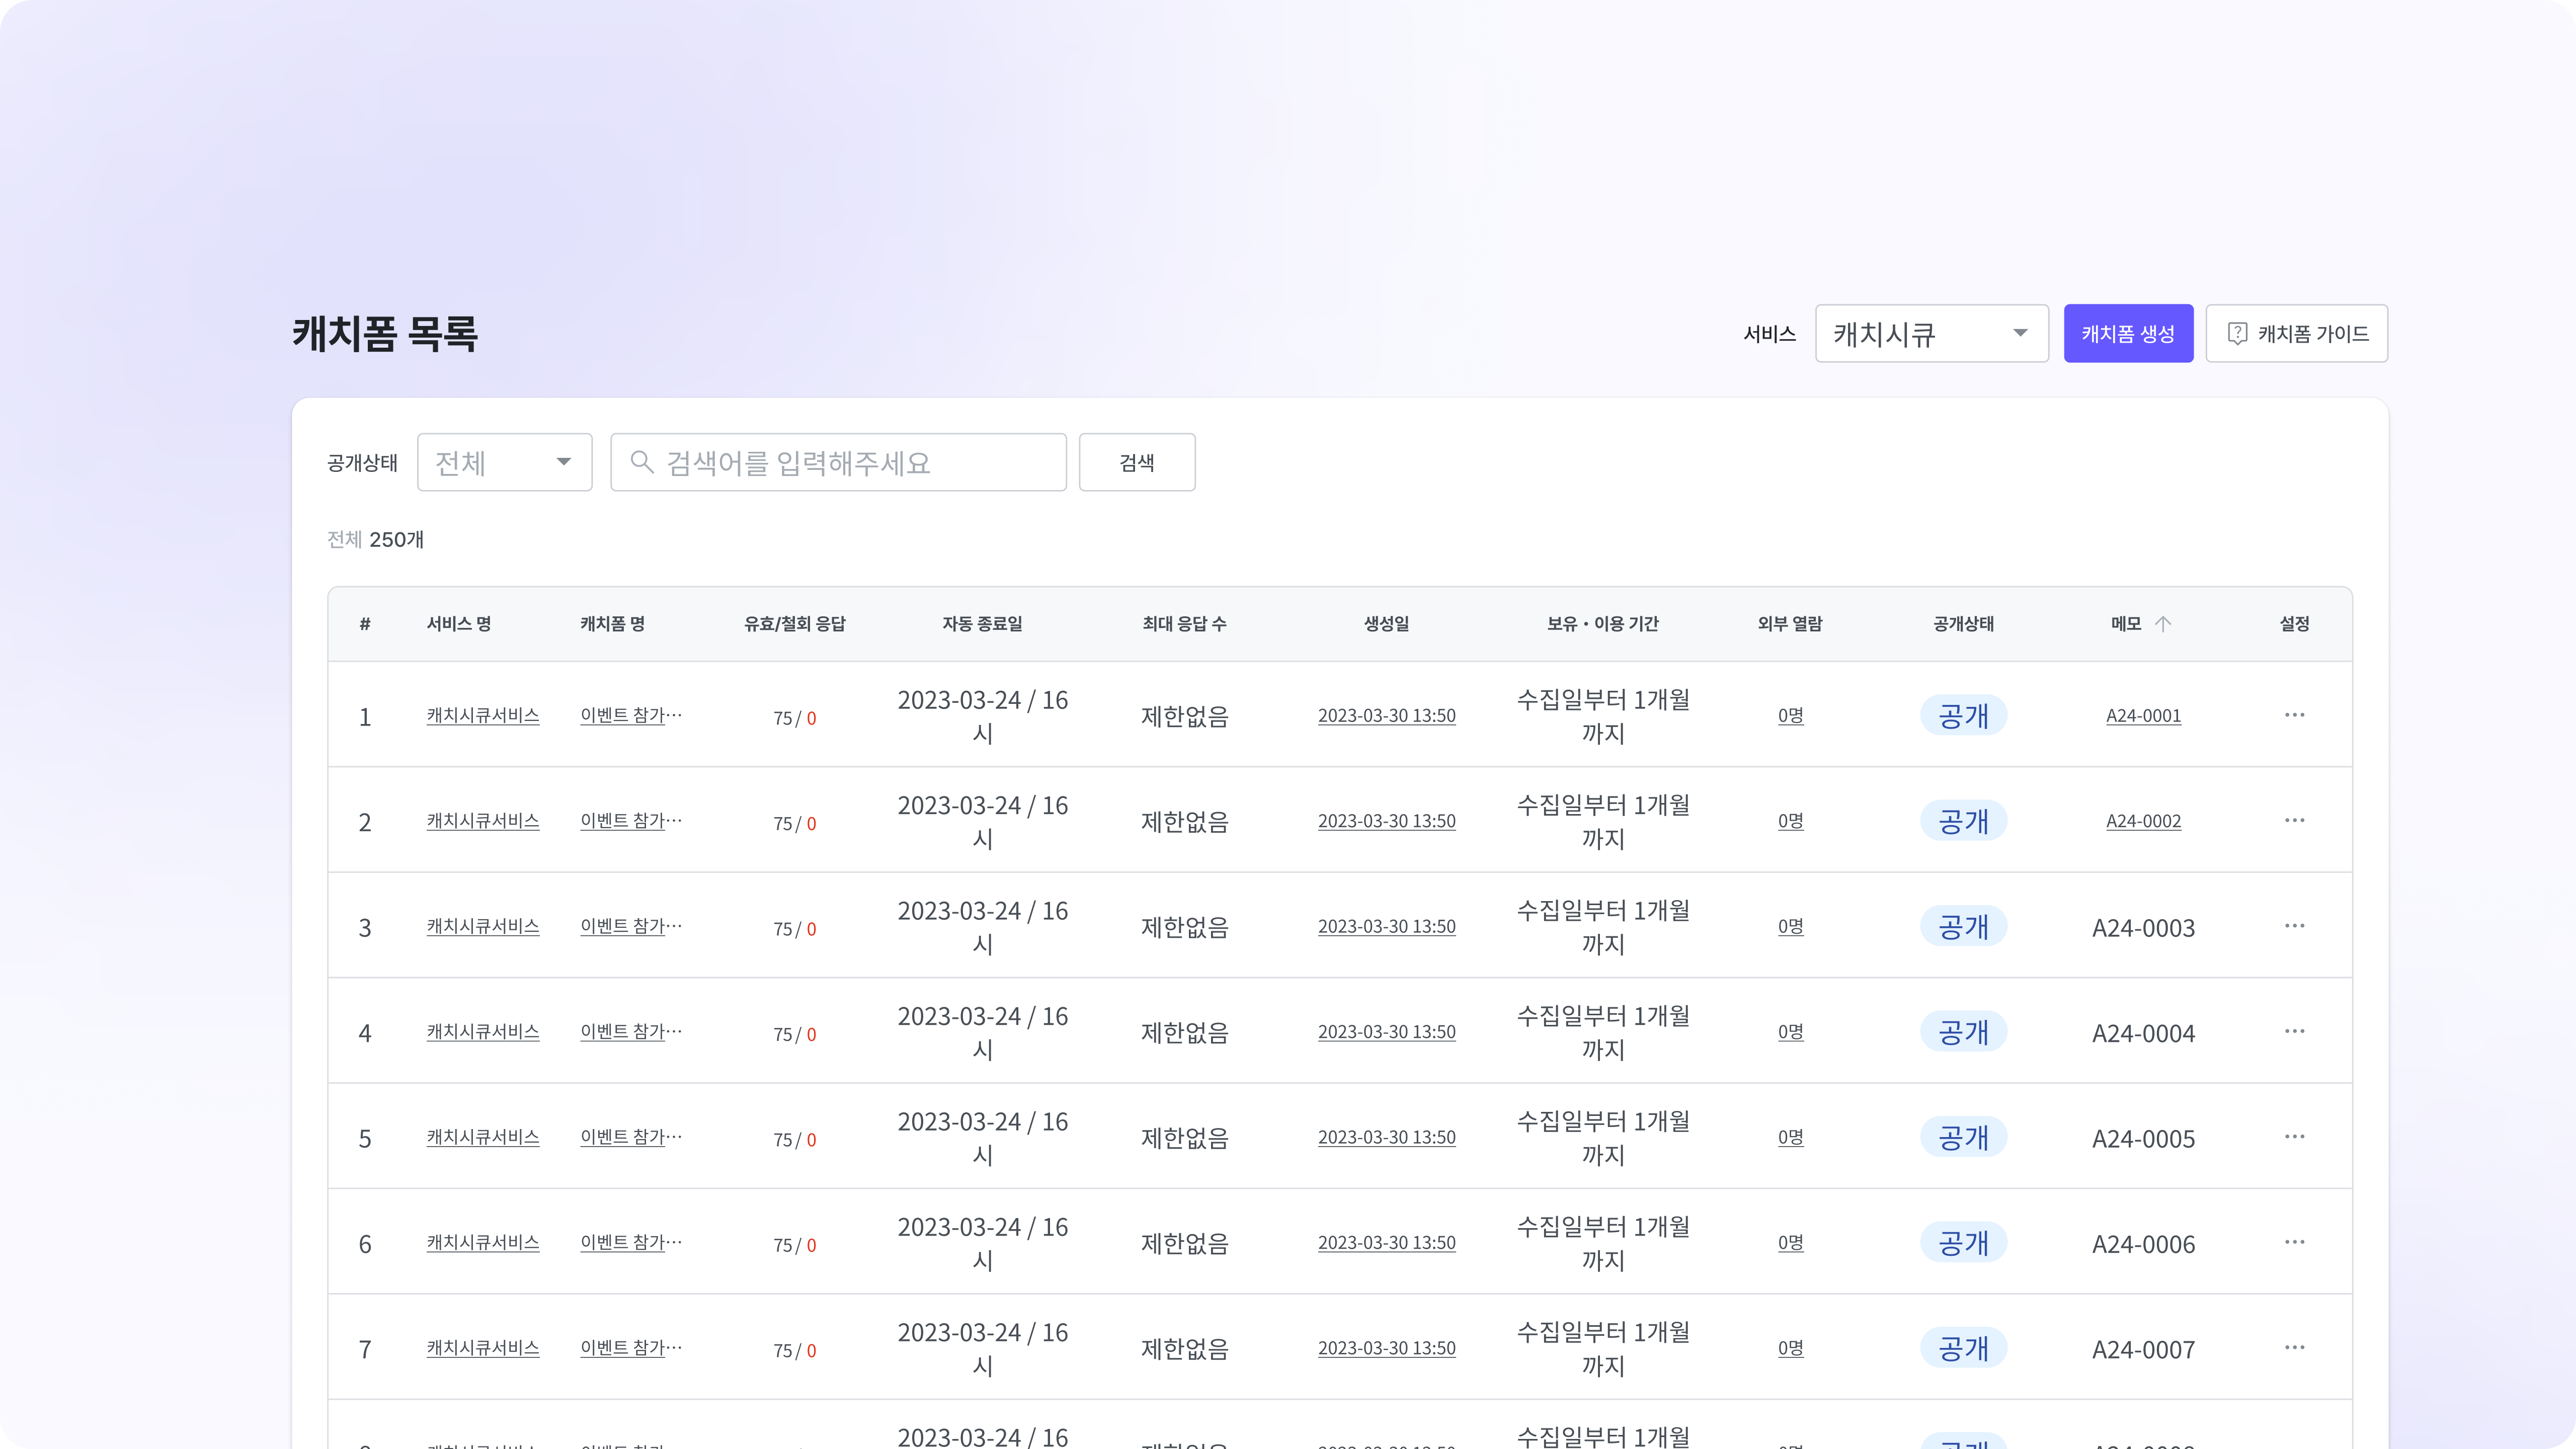Open 캐치시큐서비스 link in row 2
Screen dimensions: 2576x1449
483,820
